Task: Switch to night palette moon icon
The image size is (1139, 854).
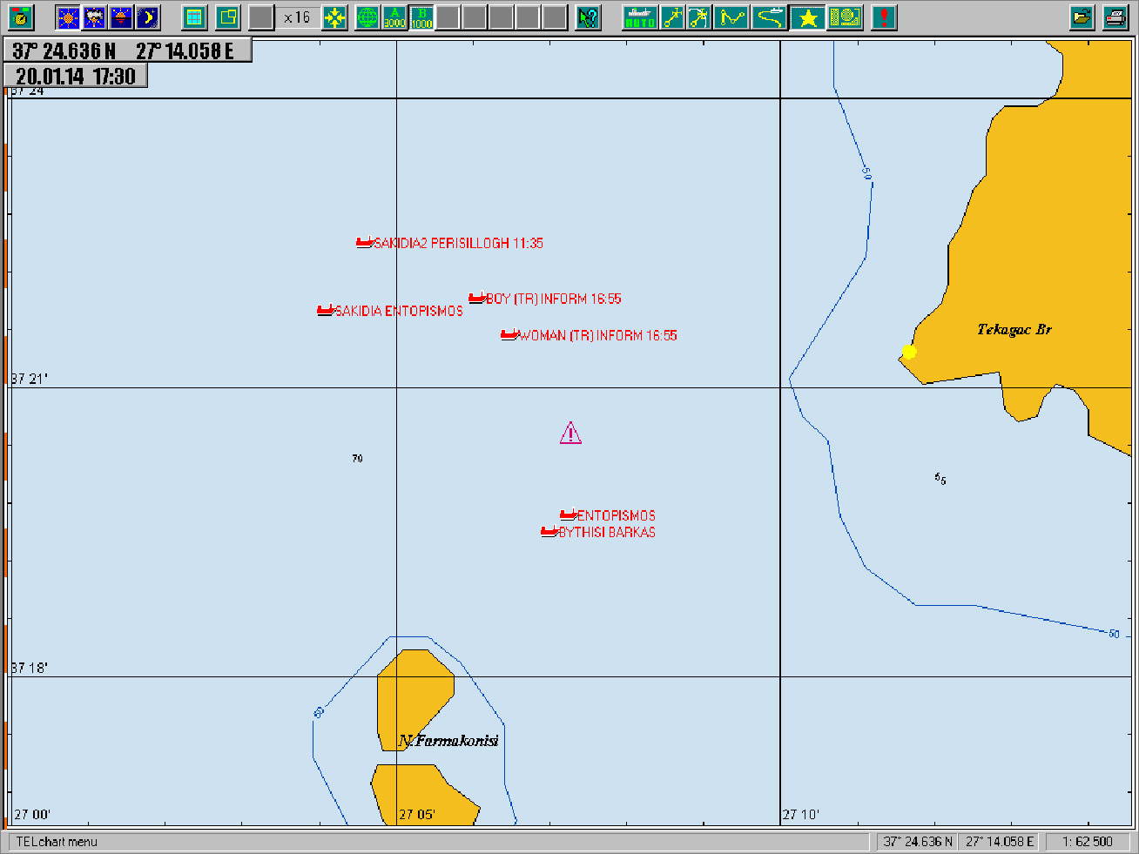Action: click(x=148, y=17)
